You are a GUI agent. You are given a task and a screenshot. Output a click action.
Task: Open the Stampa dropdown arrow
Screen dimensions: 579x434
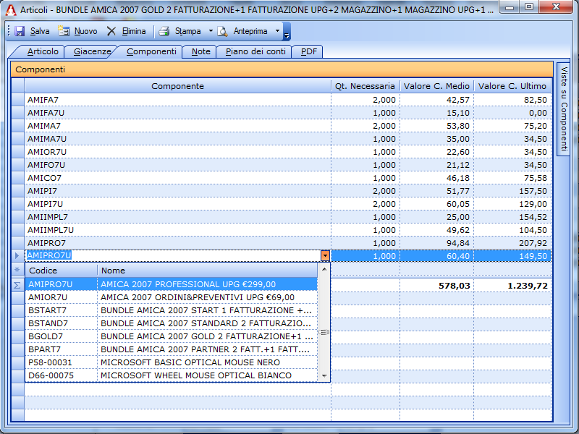211,31
